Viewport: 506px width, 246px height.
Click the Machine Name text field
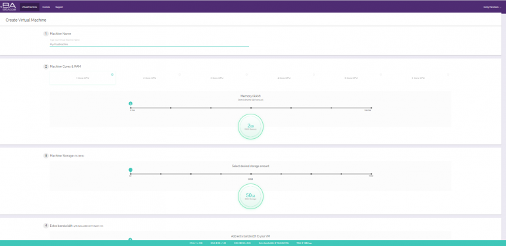click(149, 44)
